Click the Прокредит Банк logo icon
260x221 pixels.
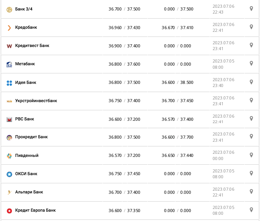9,137
